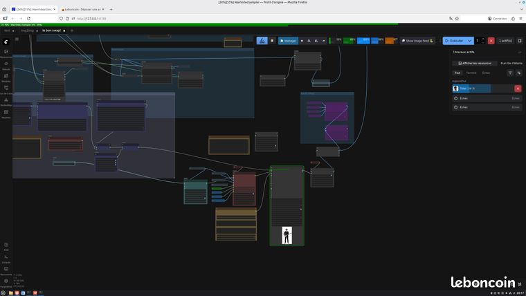Open the help icon in sidebar
Viewport: 526px width, 296px height.
pyautogui.click(x=6, y=245)
